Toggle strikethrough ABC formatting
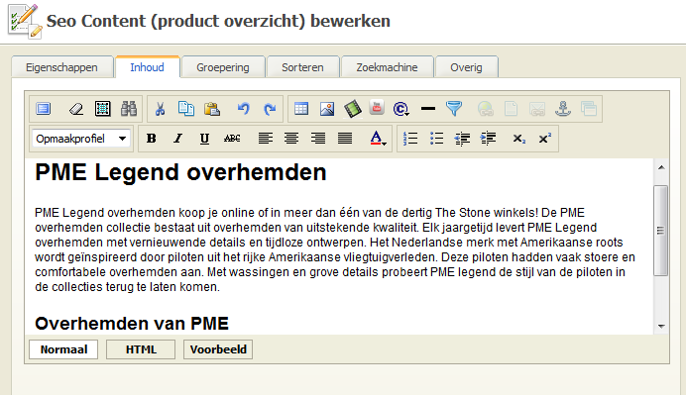 pyautogui.click(x=232, y=139)
